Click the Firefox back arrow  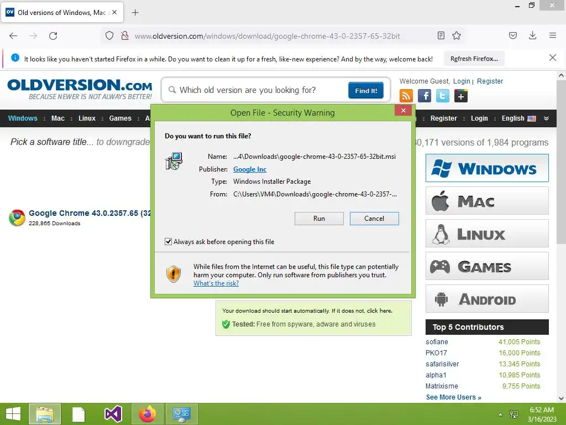click(13, 36)
